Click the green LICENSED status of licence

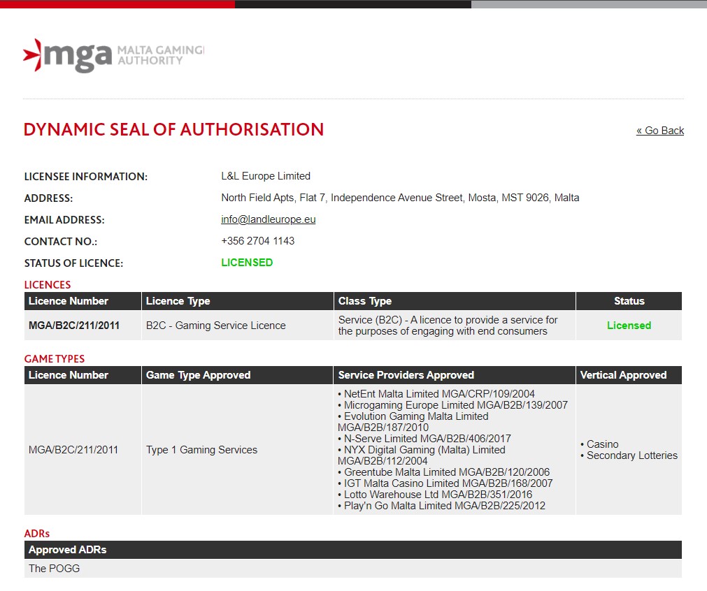point(247,263)
